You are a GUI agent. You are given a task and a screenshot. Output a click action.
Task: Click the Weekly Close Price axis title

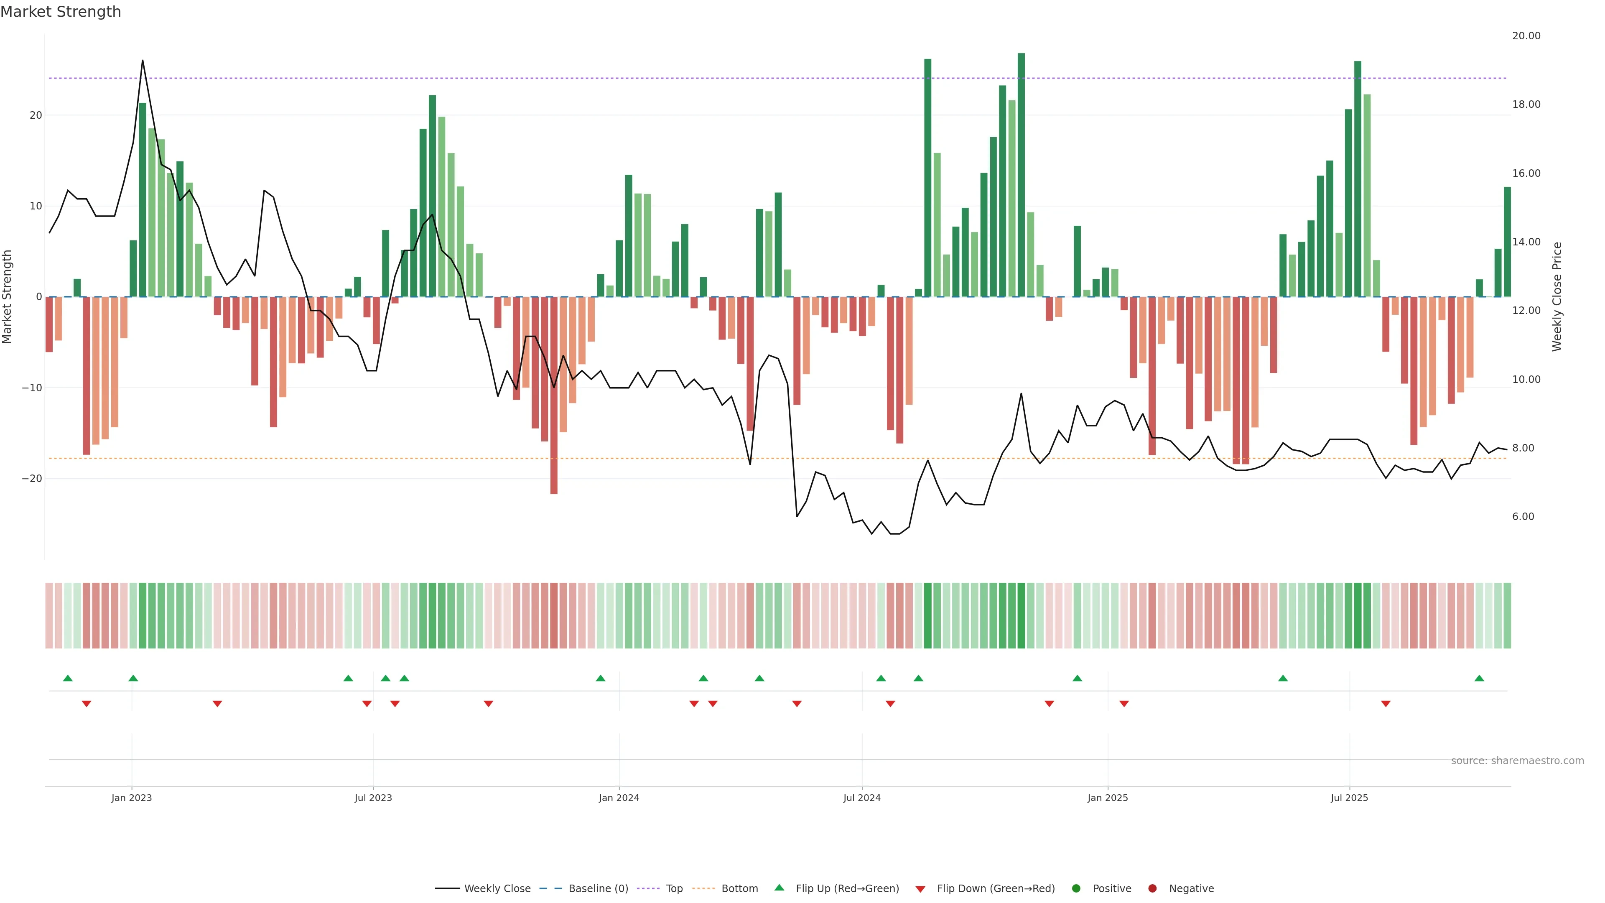coord(1557,297)
